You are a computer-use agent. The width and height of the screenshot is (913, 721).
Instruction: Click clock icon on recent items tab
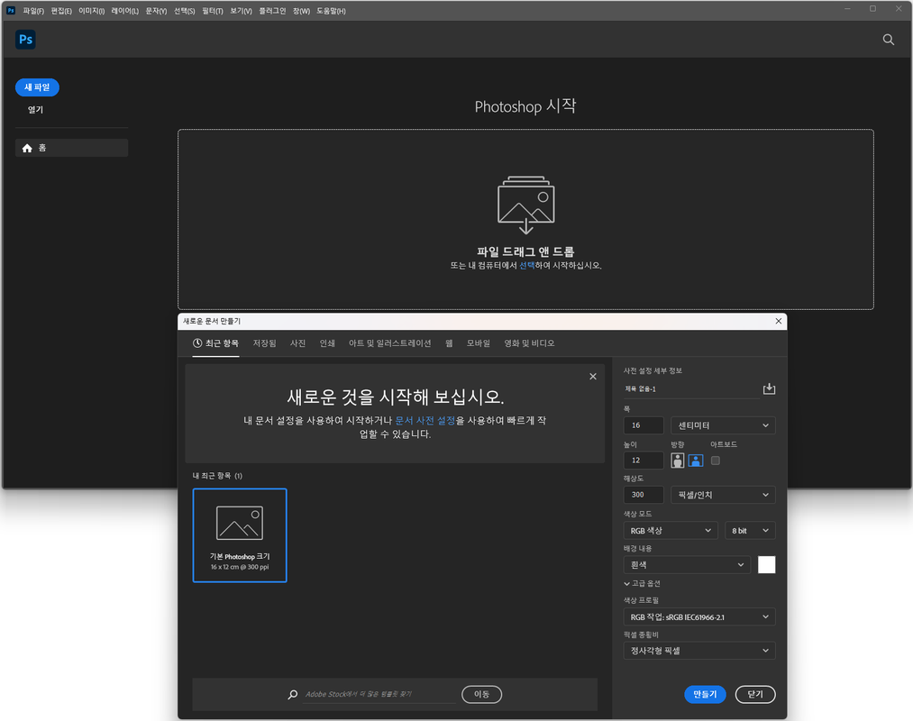click(197, 343)
